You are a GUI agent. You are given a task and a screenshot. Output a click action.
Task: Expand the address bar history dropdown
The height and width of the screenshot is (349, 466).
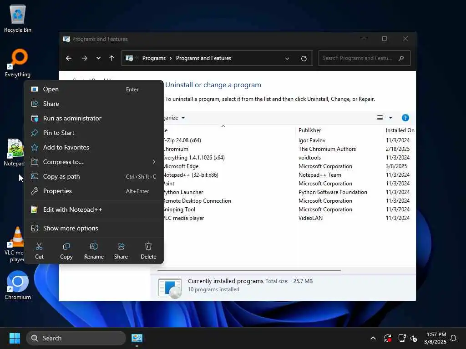coord(287,59)
